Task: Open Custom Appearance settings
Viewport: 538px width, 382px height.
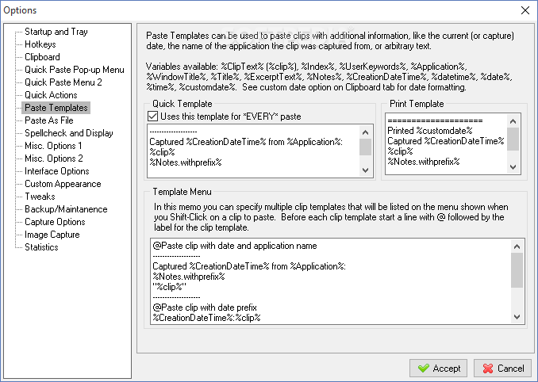Action: pyautogui.click(x=63, y=184)
